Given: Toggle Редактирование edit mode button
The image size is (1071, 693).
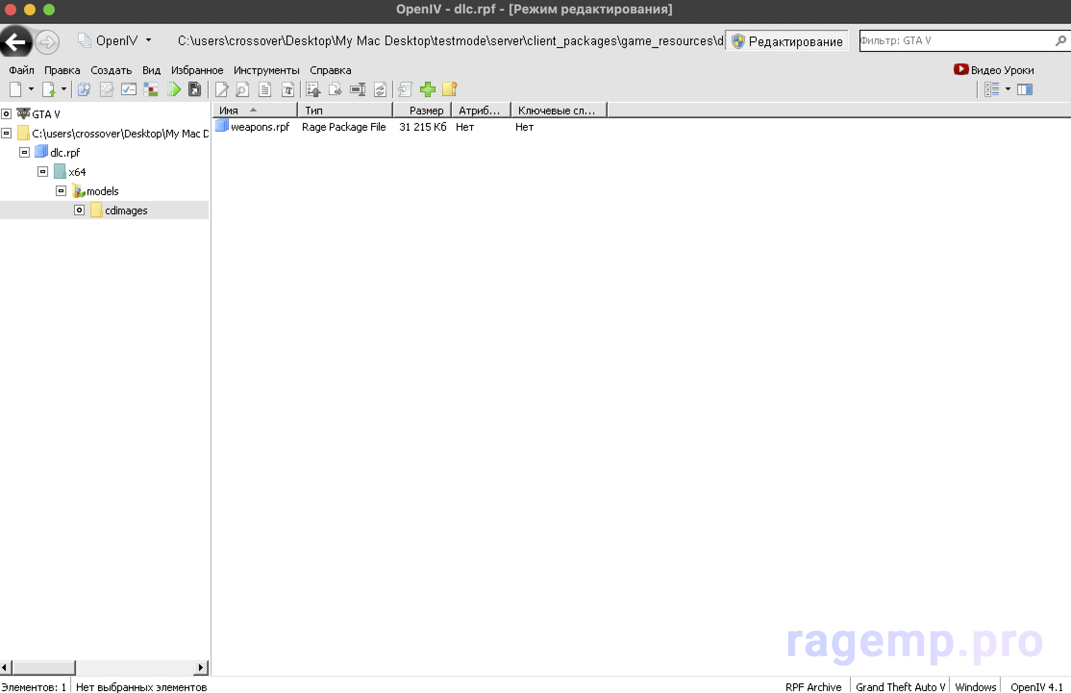Looking at the screenshot, I should click(787, 41).
